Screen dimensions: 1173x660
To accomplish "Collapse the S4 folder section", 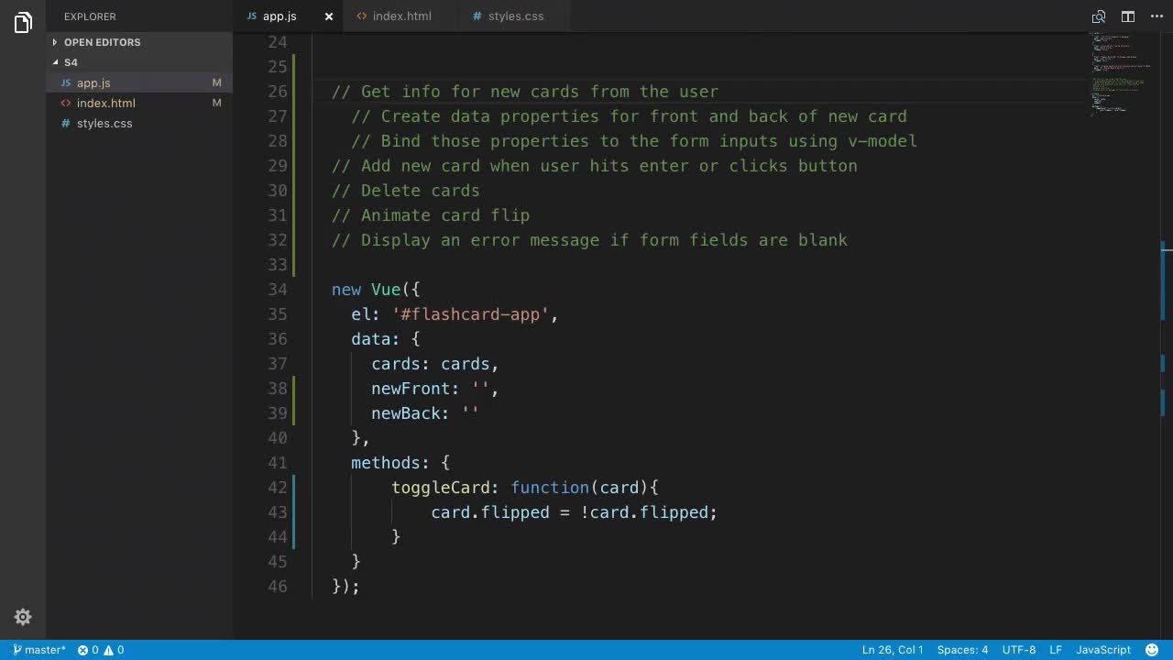I will [71, 62].
